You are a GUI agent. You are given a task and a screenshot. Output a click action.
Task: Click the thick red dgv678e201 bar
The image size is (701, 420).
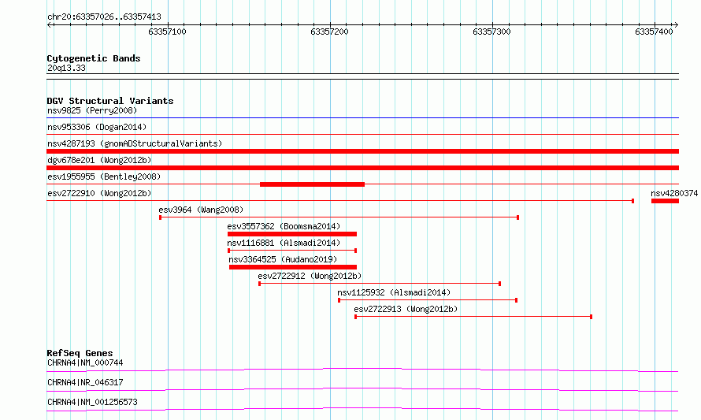[x=362, y=168]
